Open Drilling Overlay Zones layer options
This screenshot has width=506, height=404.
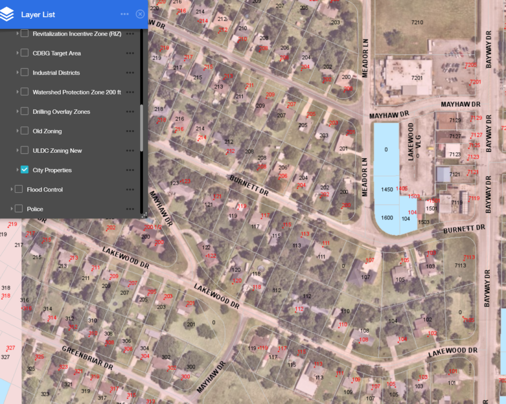[130, 112]
